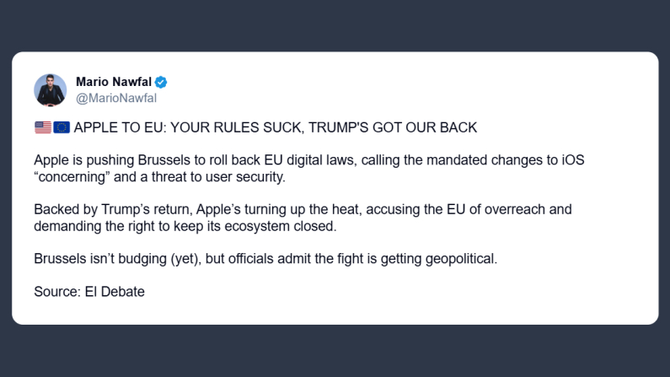The image size is (670, 377).
Task: Click the EU flag emoji
Action: (x=62, y=127)
